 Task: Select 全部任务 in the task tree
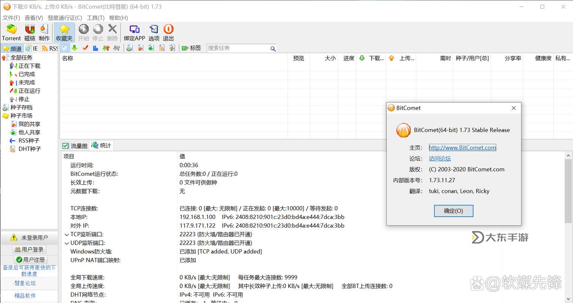[21, 58]
